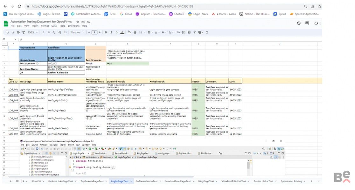Select the Paint format tool
The image size is (355, 190).
tap(24, 32)
